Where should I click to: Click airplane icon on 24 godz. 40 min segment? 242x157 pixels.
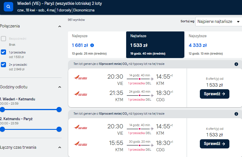tap(152, 96)
